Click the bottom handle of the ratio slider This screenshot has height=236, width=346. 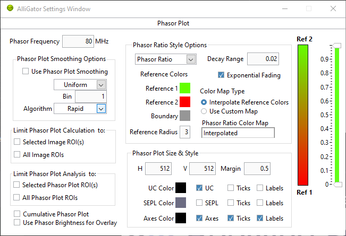point(337,185)
